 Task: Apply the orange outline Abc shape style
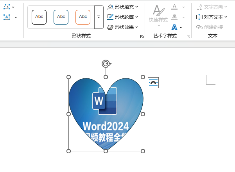click(83, 17)
